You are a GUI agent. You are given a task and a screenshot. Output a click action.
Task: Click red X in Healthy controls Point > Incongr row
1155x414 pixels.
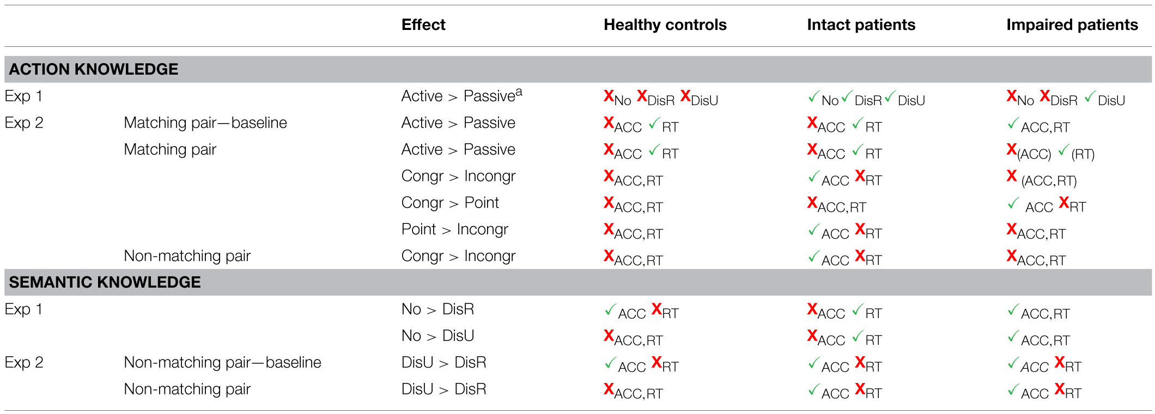(609, 229)
